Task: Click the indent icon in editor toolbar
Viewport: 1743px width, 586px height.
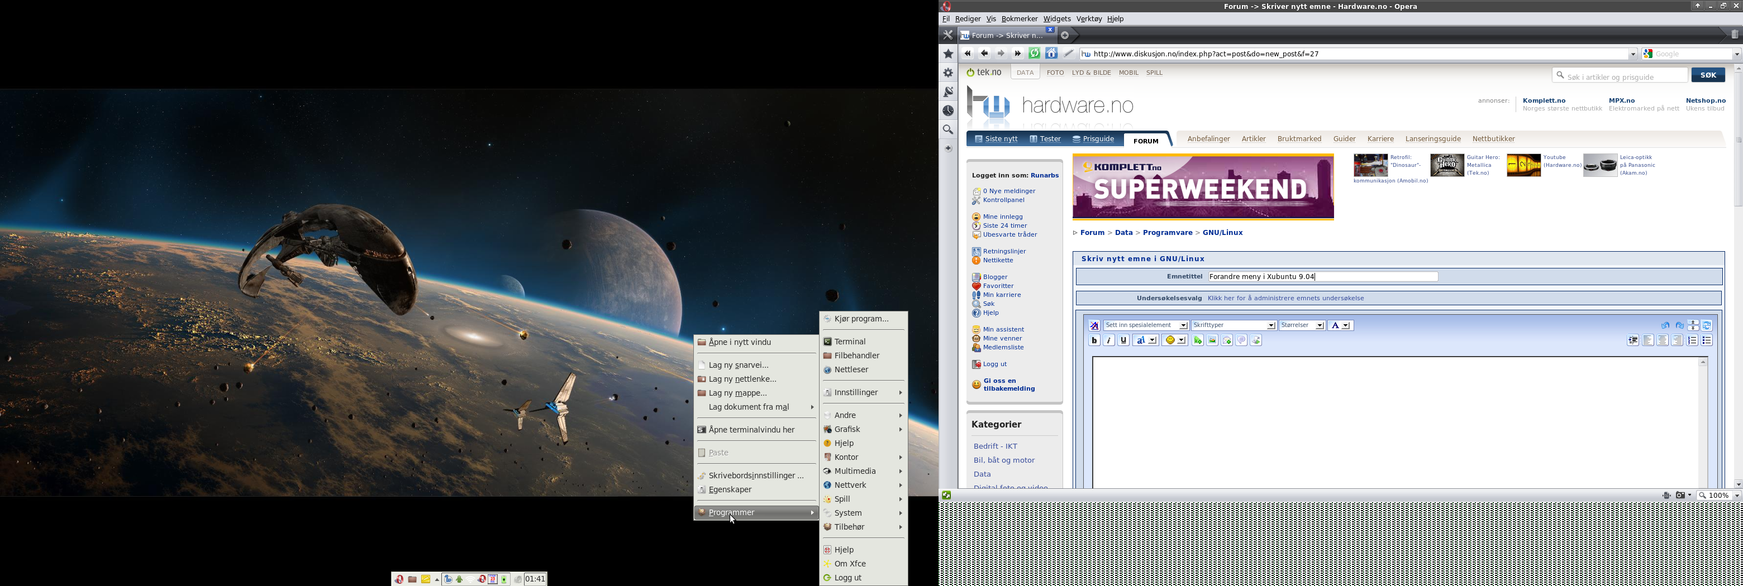Action: (x=1634, y=340)
